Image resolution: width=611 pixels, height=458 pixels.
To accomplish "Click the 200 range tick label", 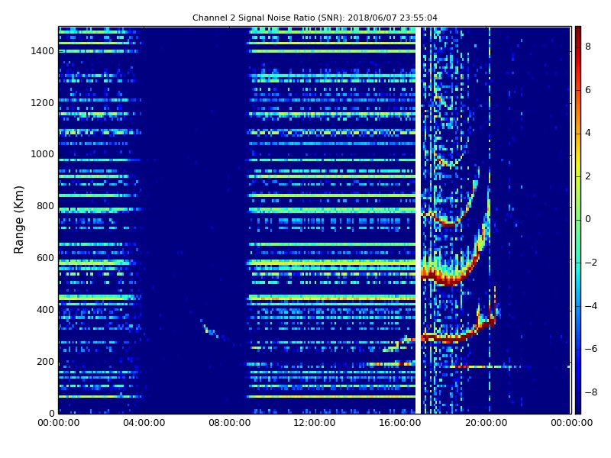I will pos(45,361).
